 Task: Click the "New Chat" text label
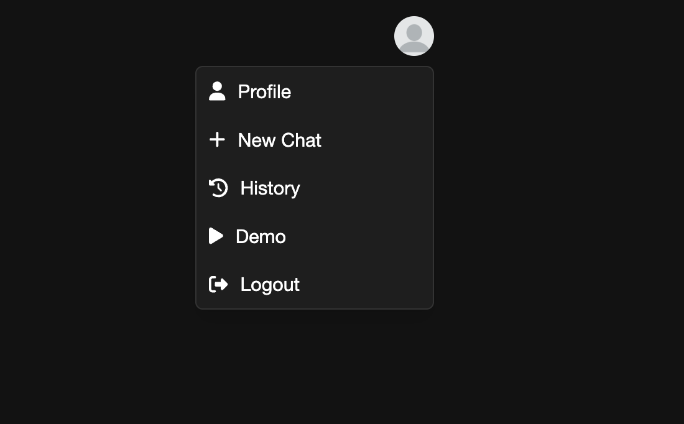tap(279, 140)
